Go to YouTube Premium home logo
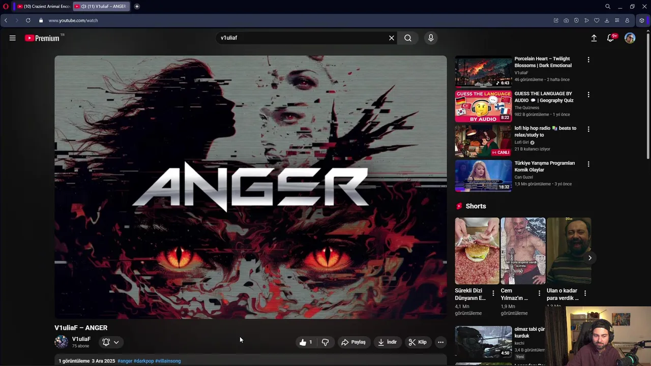Viewport: 651px width, 366px height. pyautogui.click(x=42, y=38)
